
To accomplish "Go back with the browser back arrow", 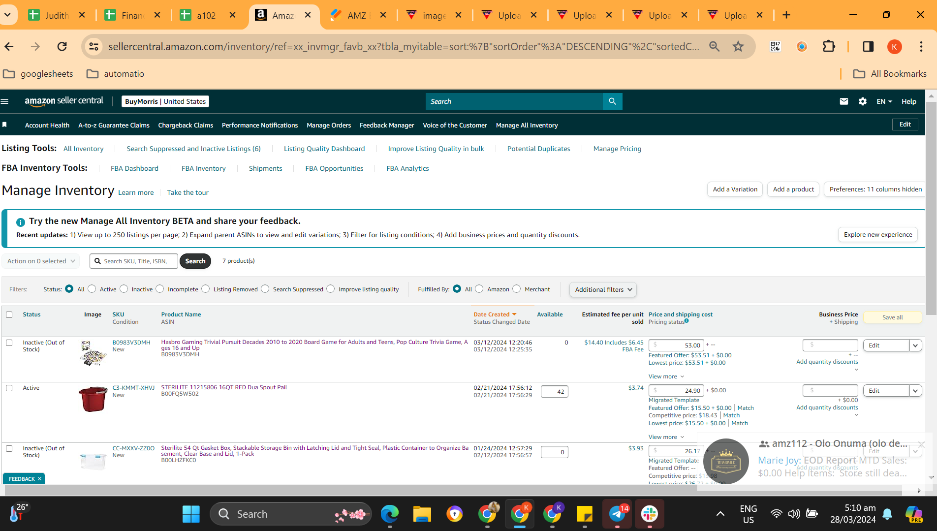I will 9,46.
